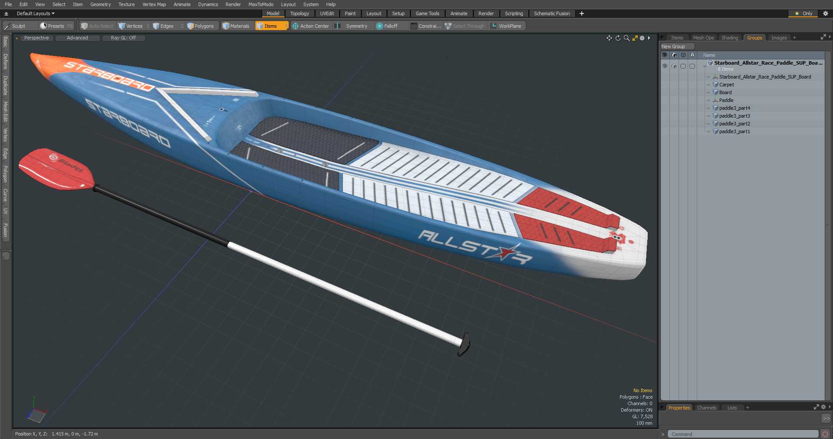This screenshot has height=439, width=833.
Task: Add a new layout tab with plus button
Action: click(x=581, y=13)
